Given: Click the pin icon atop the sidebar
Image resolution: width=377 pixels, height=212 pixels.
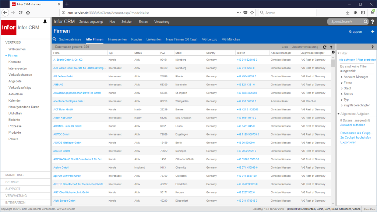Looking at the screenshot, I should tap(45, 21).
